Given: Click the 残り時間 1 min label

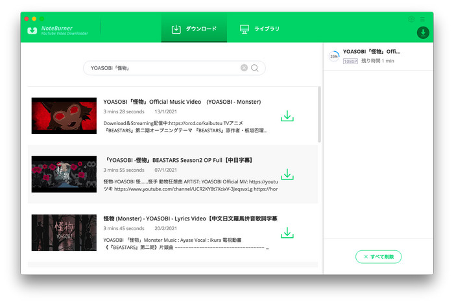Looking at the screenshot, I should click(x=377, y=61).
